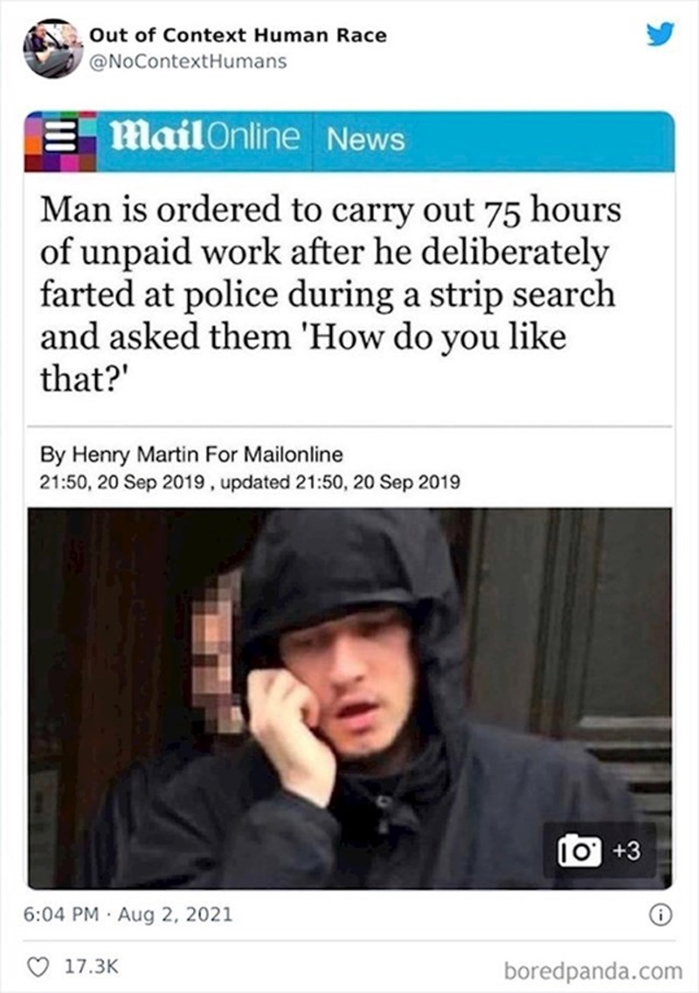Open the Out of Context Human Race name
Viewport: 699px width, 993px height.
[238, 36]
